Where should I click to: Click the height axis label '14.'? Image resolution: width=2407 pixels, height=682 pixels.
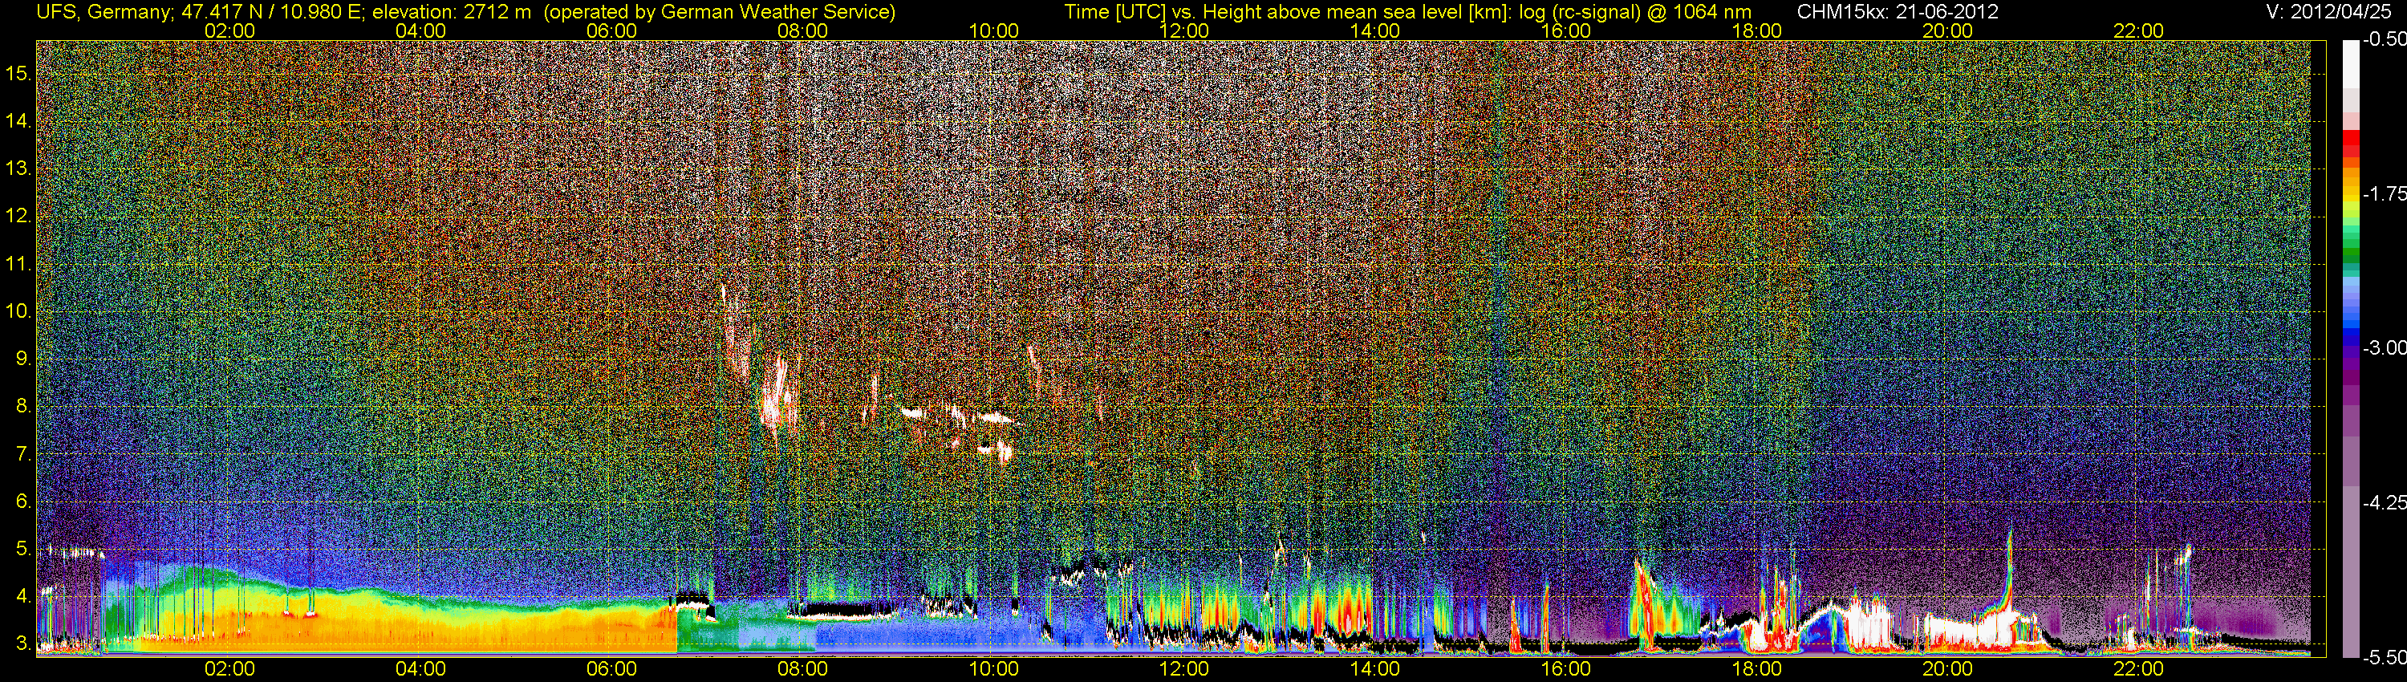pyautogui.click(x=19, y=121)
